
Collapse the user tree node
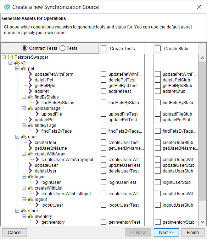[x=17, y=137]
